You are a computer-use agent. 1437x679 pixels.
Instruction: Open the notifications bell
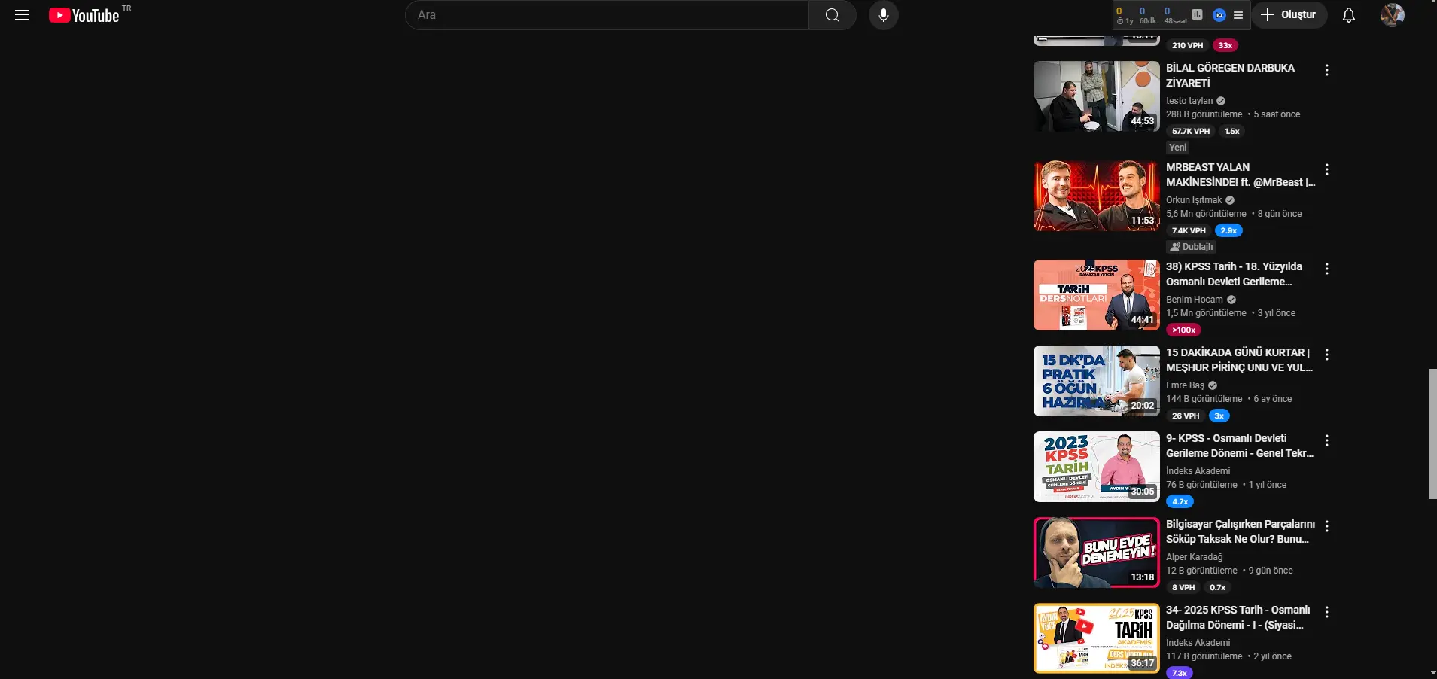coord(1349,15)
